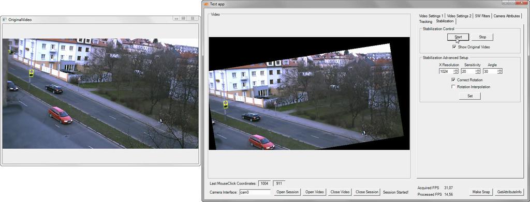Click the 'Stabilization Control' group label
This screenshot has height=202, width=530.
click(438, 28)
